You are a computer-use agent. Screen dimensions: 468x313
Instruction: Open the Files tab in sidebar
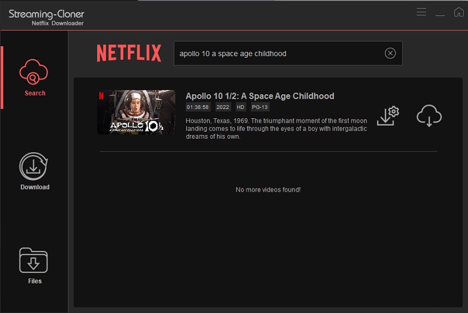click(x=34, y=266)
